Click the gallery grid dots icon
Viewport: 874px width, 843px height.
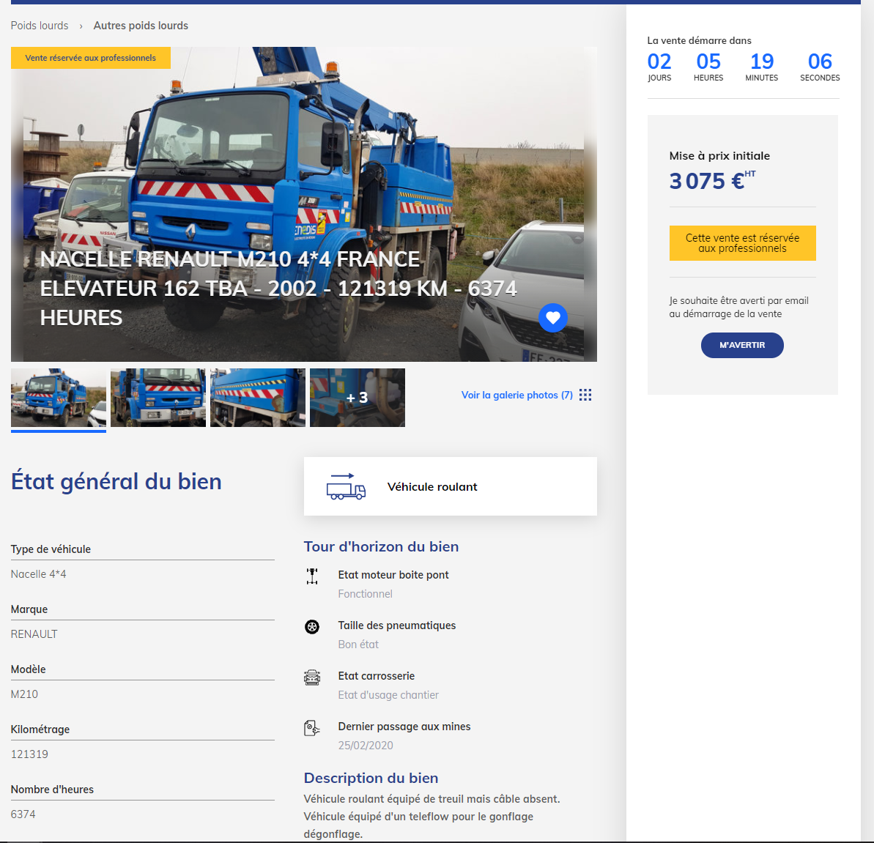(585, 395)
